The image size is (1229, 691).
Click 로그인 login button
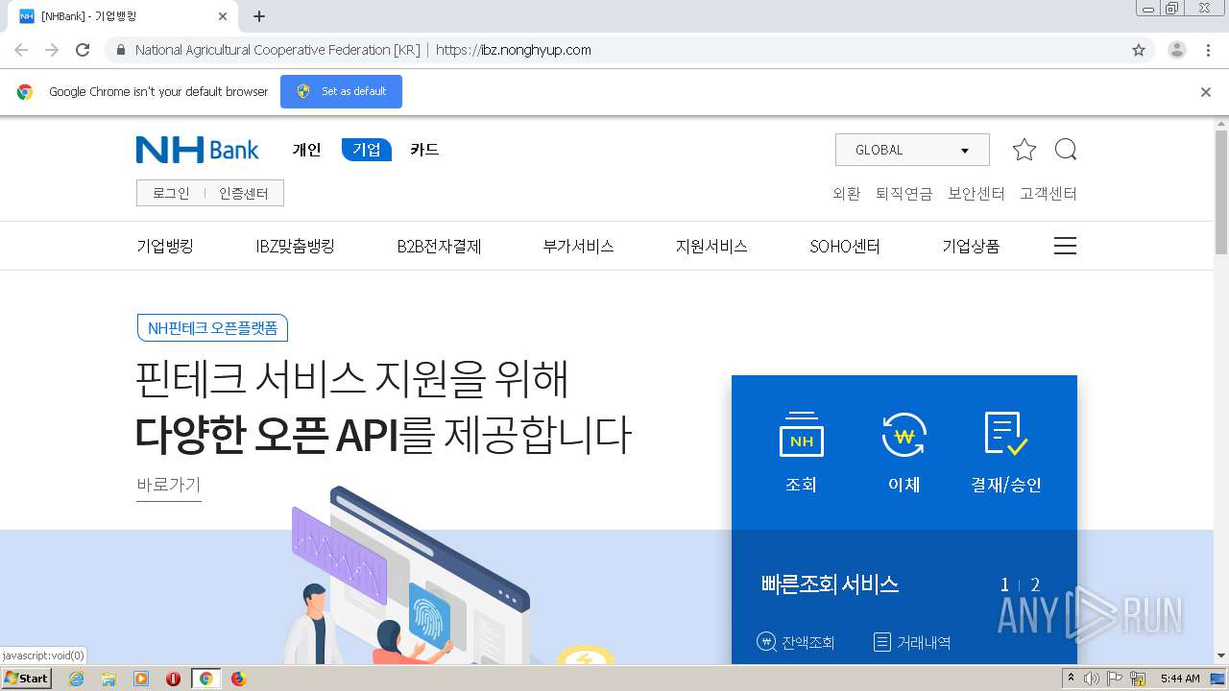[171, 193]
